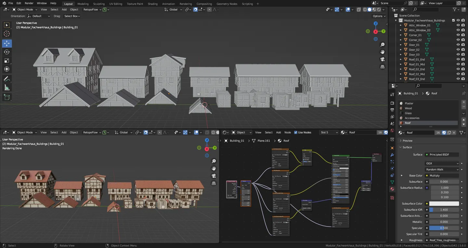The width and height of the screenshot is (468, 248).
Task: Click the zoom magnifier in top viewport
Action: pyautogui.click(x=383, y=45)
